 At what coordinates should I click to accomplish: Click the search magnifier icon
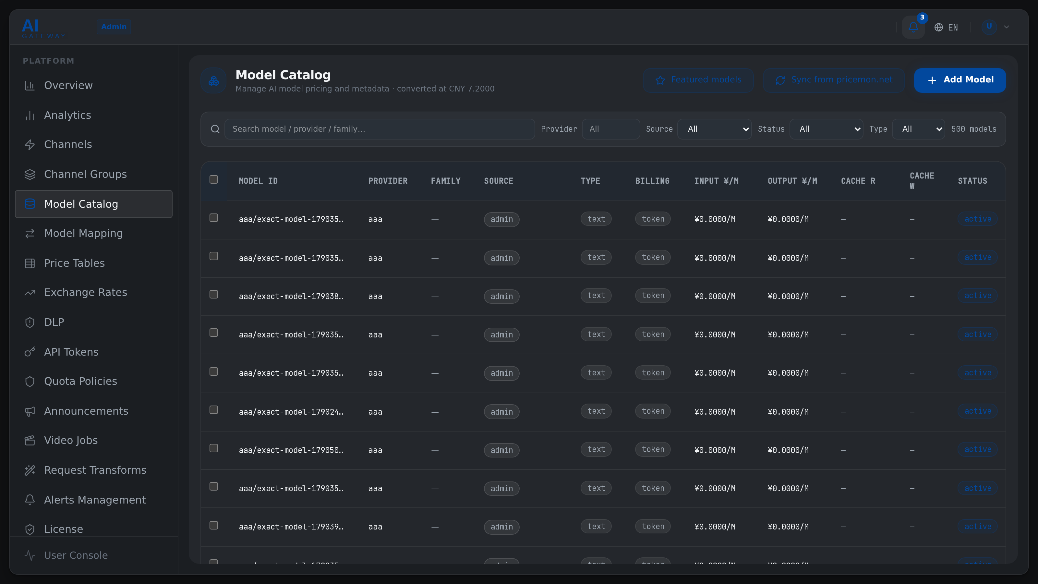(x=215, y=129)
